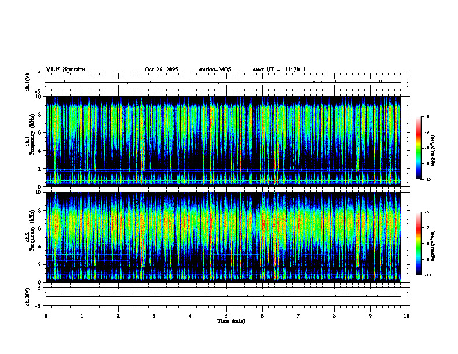Click the ch.1 voltage waveform trace panel
This screenshot has height=354, width=458.
pyautogui.click(x=226, y=82)
